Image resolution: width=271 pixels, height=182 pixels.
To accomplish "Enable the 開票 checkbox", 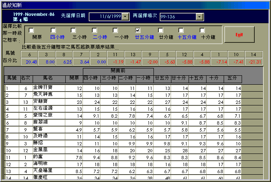I will pos(31,30).
